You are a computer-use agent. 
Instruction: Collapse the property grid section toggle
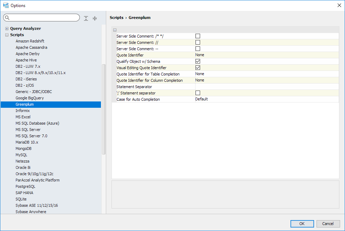[x=115, y=30]
